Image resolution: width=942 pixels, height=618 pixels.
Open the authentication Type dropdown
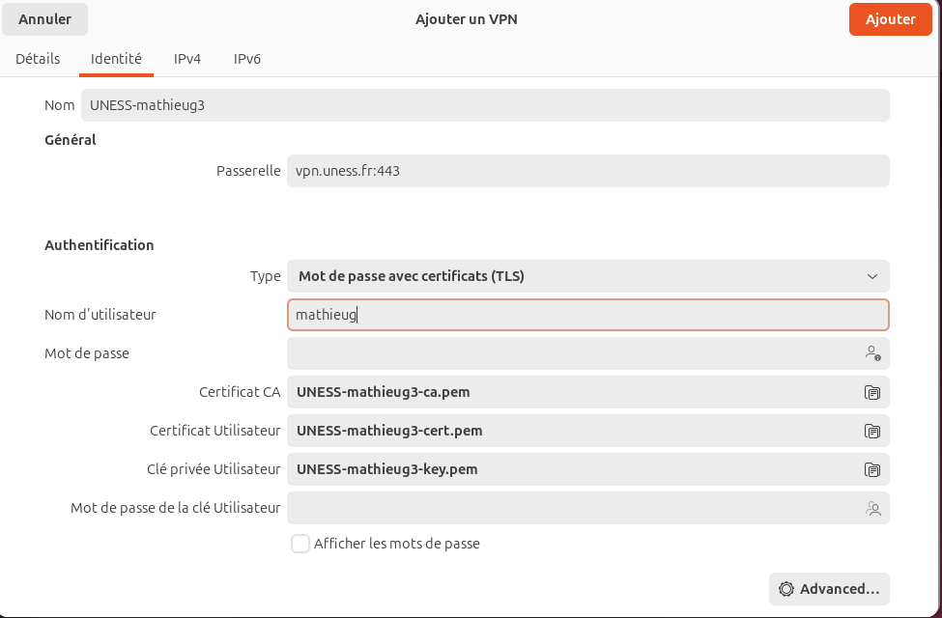click(587, 276)
